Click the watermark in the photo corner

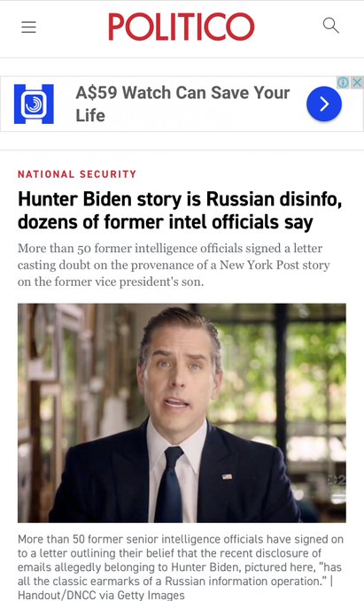(337, 480)
